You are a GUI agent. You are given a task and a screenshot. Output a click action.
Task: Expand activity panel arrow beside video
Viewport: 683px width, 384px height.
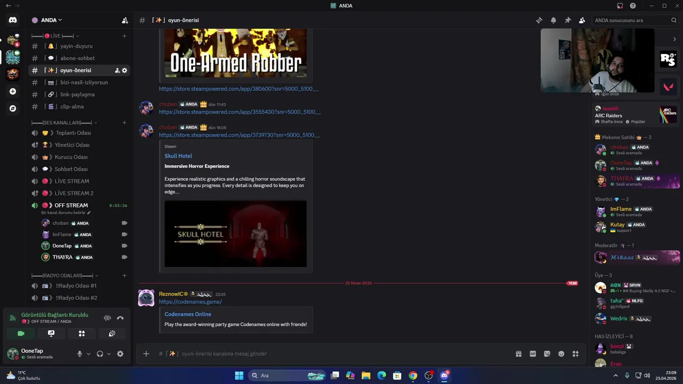(x=674, y=39)
